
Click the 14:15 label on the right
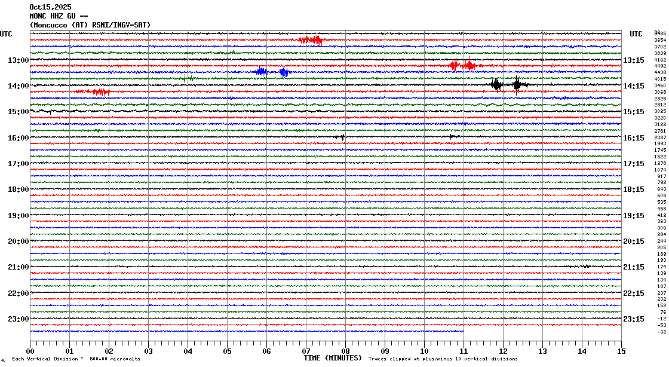634,86
